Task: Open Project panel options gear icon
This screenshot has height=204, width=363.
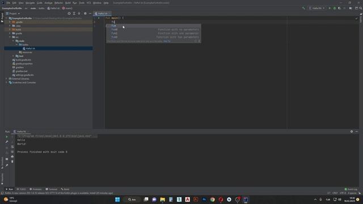Action: (85, 14)
